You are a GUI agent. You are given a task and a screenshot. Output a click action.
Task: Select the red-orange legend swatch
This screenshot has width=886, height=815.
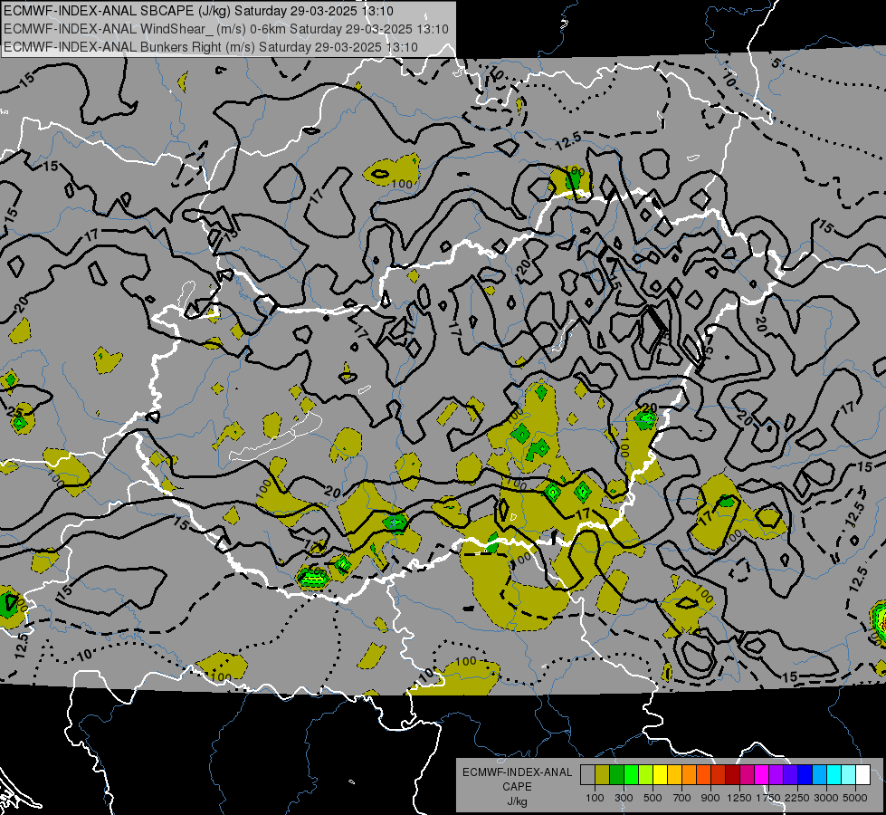pos(703,774)
